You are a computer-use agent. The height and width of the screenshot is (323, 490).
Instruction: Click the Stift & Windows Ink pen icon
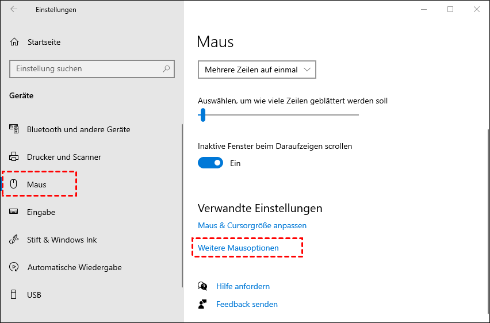coord(14,240)
